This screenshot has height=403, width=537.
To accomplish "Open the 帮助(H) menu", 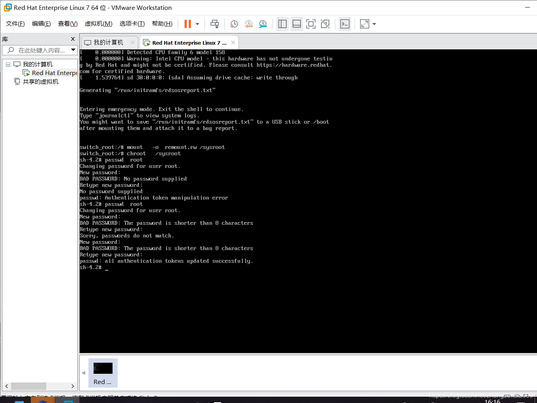I will point(162,24).
